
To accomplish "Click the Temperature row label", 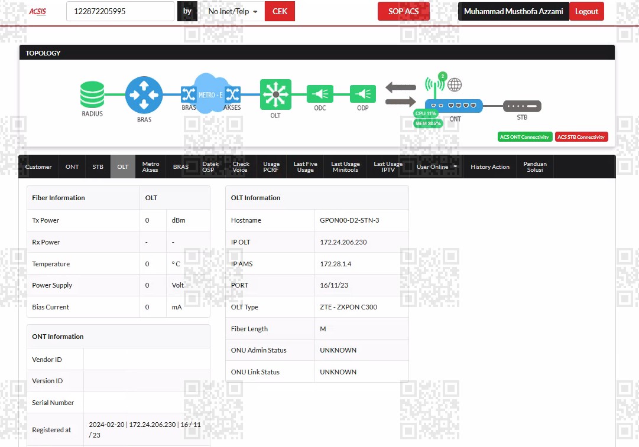I will [x=51, y=264].
